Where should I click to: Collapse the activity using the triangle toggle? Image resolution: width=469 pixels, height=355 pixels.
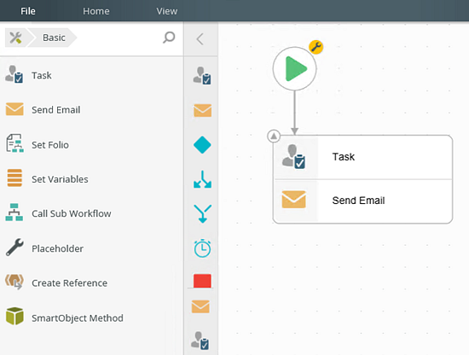point(274,137)
